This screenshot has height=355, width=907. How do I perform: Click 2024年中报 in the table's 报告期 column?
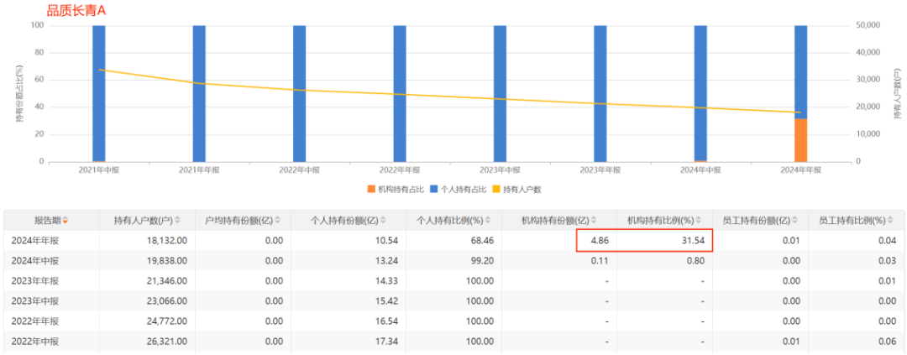[x=34, y=260]
